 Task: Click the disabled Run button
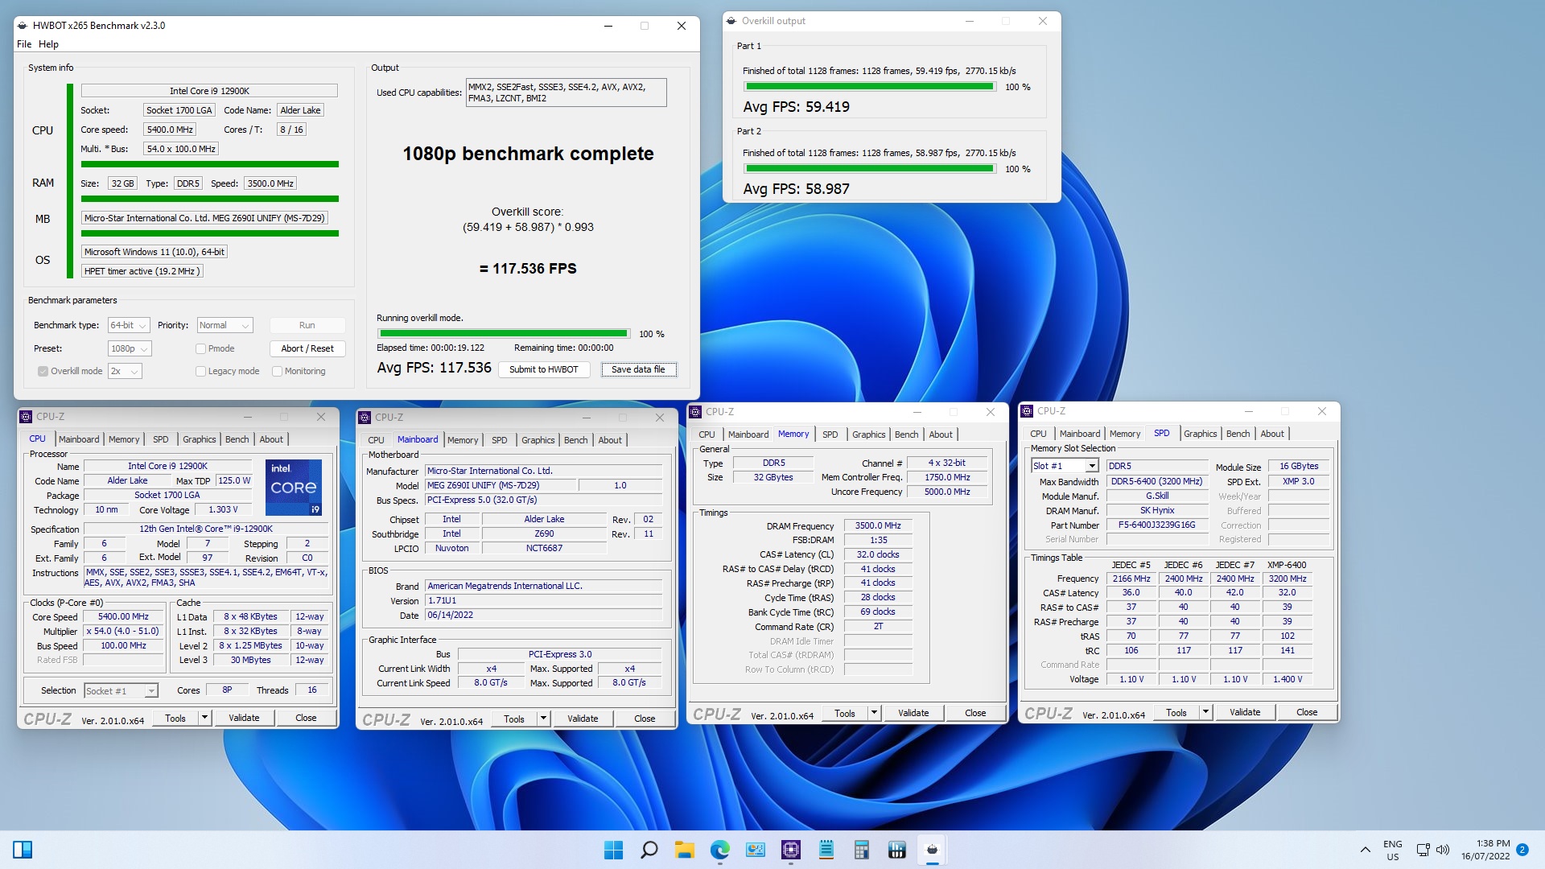pyautogui.click(x=307, y=325)
